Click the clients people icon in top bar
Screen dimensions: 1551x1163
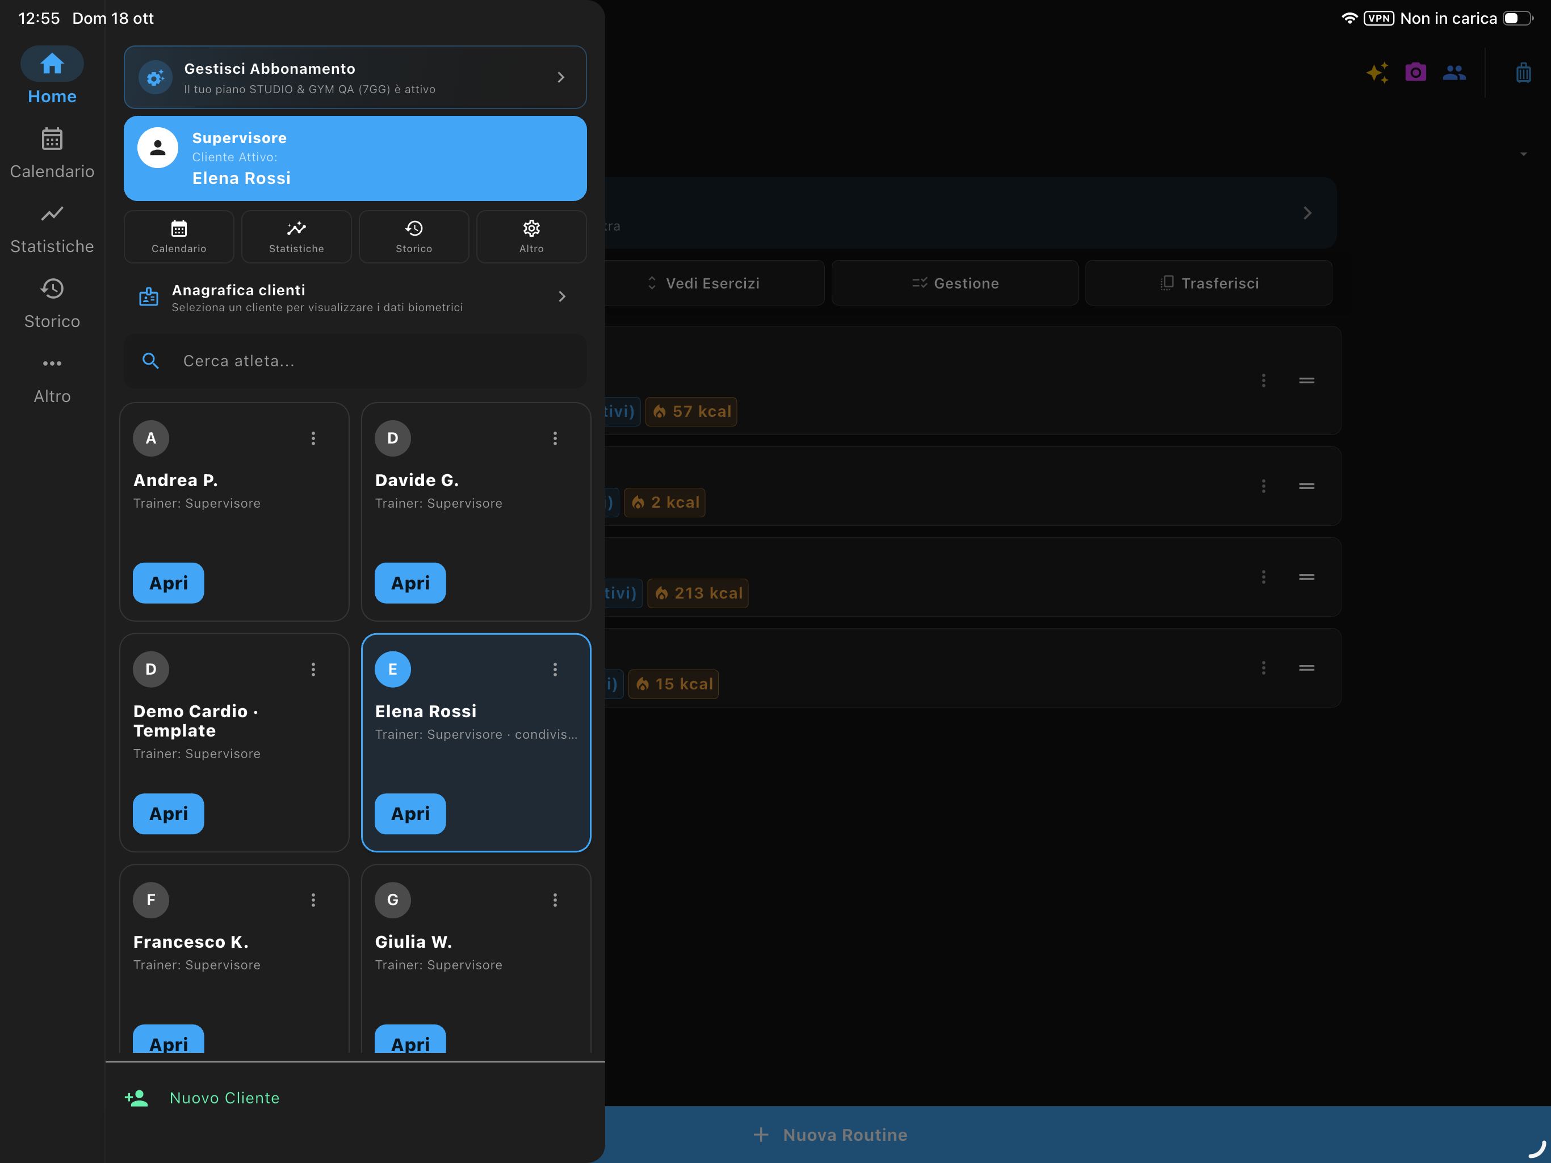1454,72
